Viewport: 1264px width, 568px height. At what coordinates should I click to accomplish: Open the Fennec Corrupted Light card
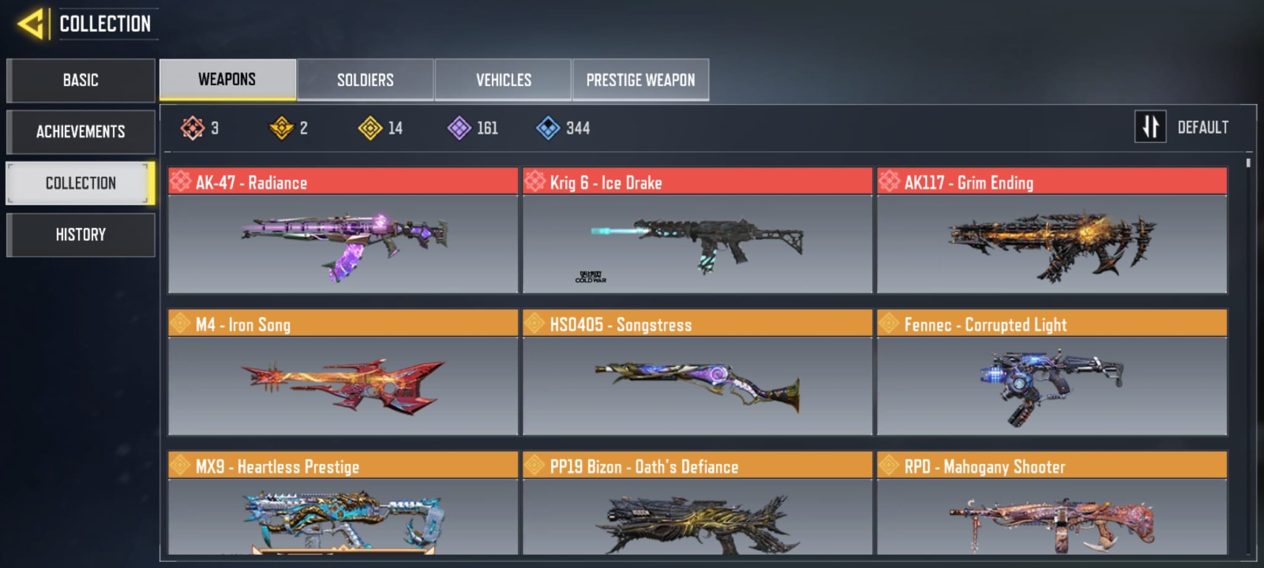pos(1052,372)
